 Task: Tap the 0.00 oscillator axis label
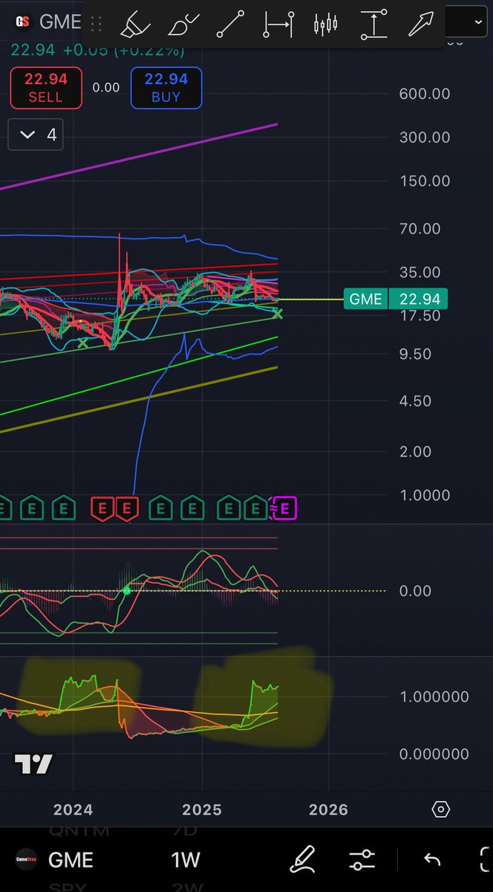tap(415, 591)
